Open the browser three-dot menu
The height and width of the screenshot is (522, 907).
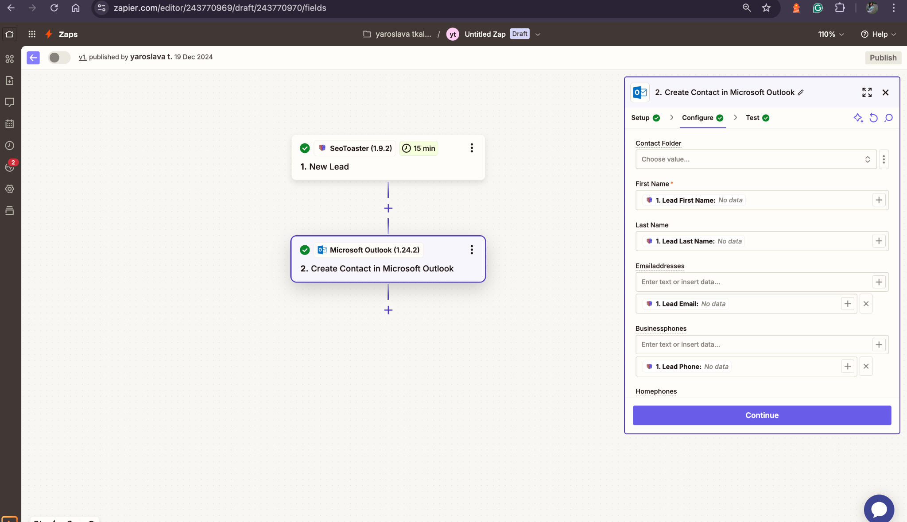pos(894,8)
